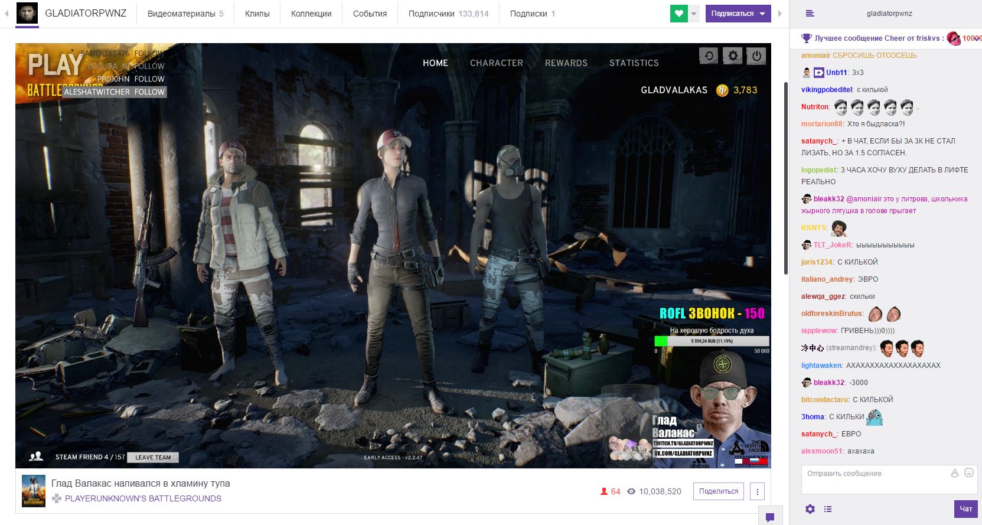The image size is (982, 525).
Task: Click the Bits cheer icon in message box
Action: (954, 473)
